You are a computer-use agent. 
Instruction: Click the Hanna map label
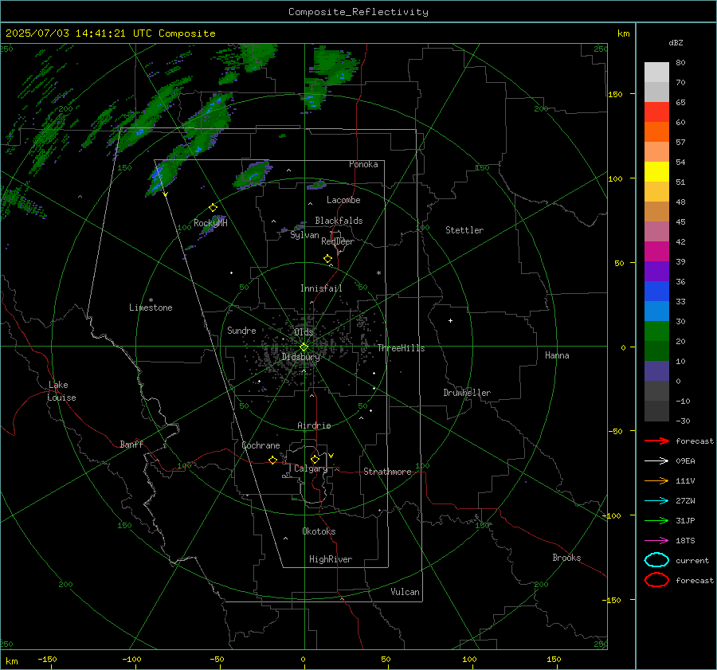pyautogui.click(x=557, y=355)
